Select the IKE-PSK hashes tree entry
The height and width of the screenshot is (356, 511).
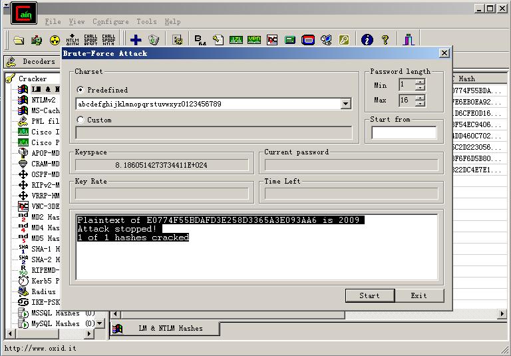45,302
